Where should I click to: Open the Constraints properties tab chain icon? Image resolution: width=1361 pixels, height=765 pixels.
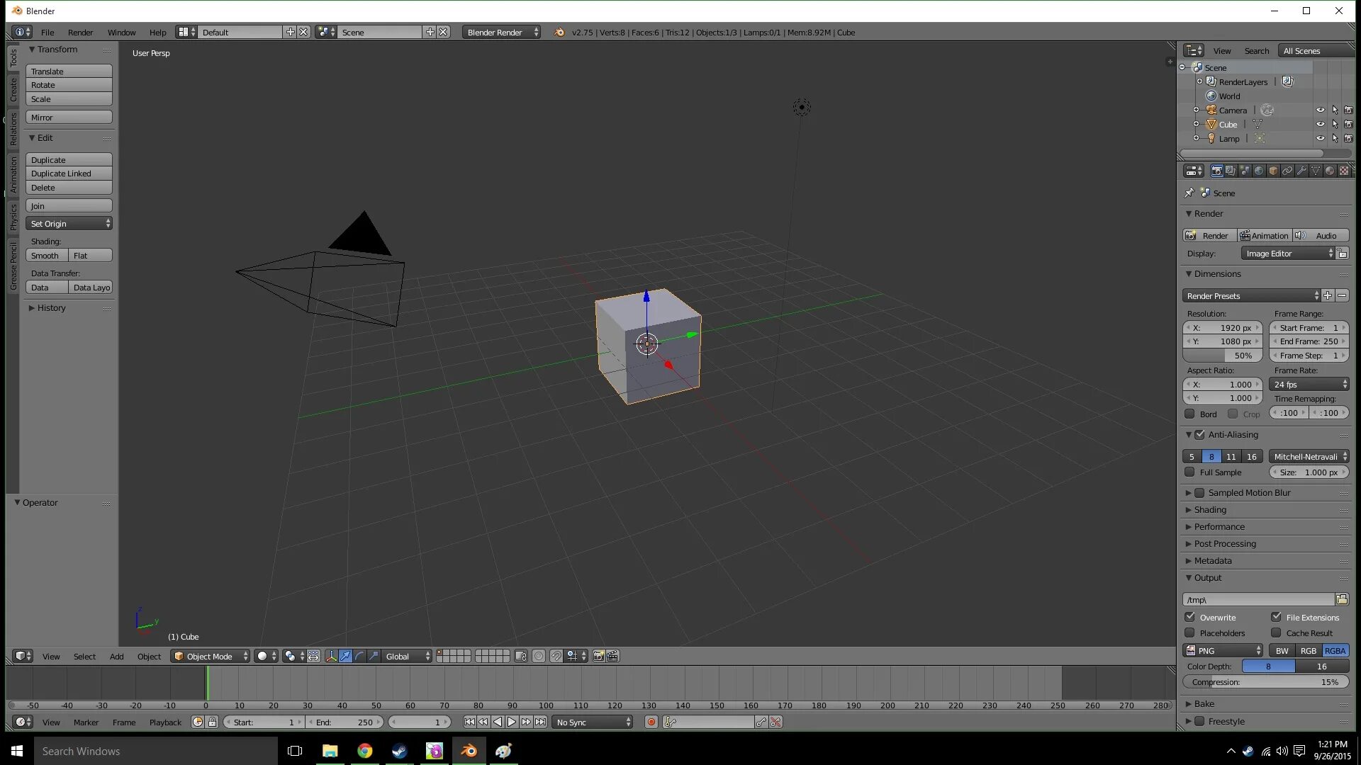(x=1287, y=171)
